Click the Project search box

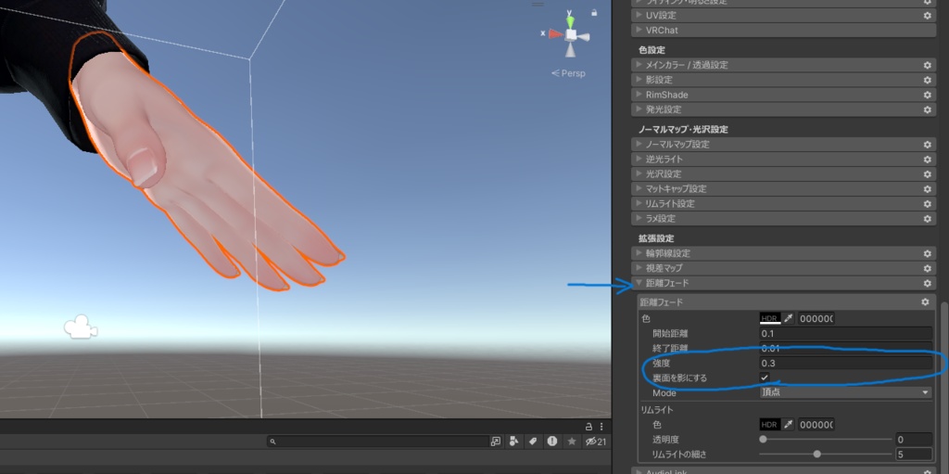[x=378, y=442]
